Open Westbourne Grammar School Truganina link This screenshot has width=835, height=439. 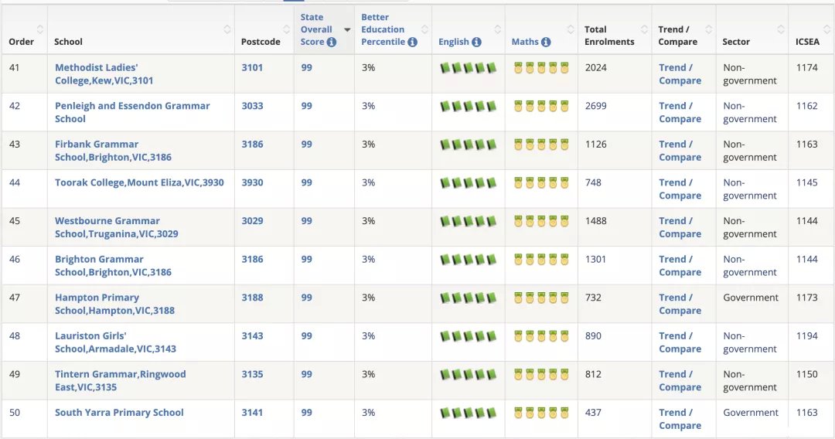(117, 227)
